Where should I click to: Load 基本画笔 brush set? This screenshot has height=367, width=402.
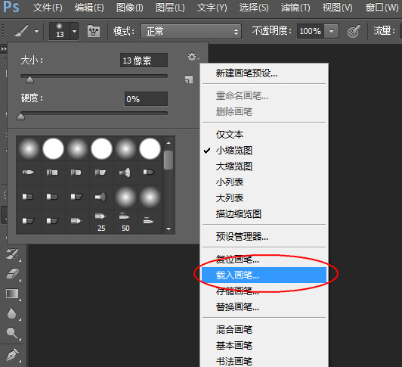coord(264,345)
